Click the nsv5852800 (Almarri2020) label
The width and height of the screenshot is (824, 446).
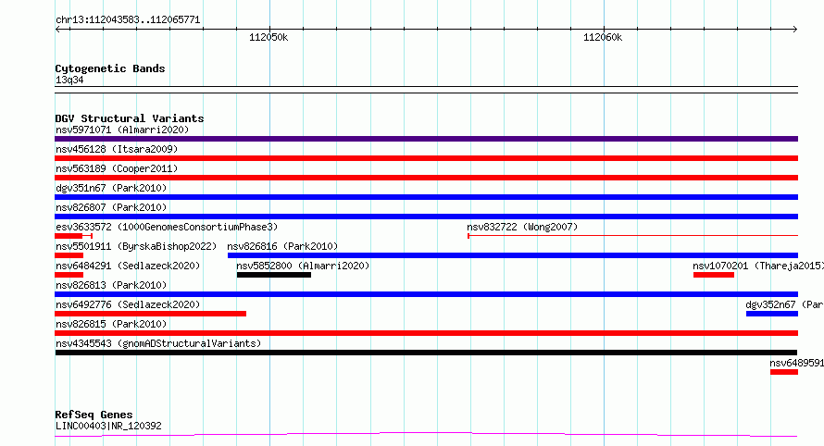[x=303, y=266]
